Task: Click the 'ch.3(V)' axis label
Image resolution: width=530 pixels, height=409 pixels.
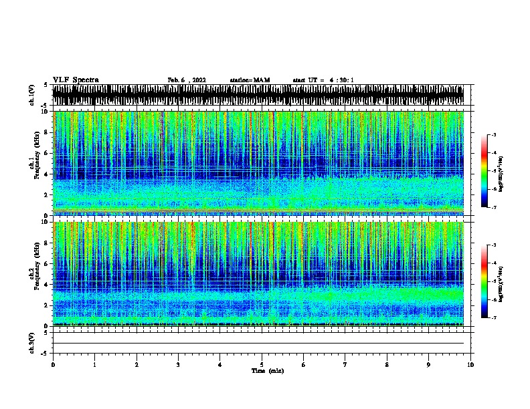Action: 31,343
